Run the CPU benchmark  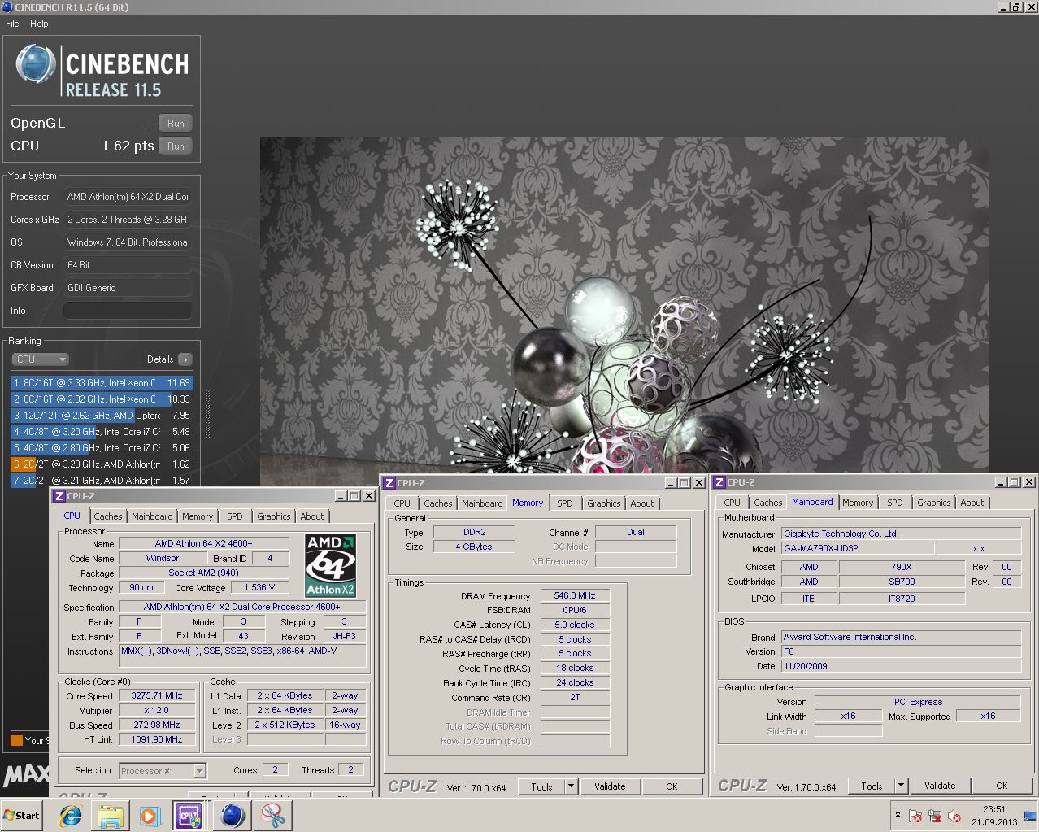point(176,146)
